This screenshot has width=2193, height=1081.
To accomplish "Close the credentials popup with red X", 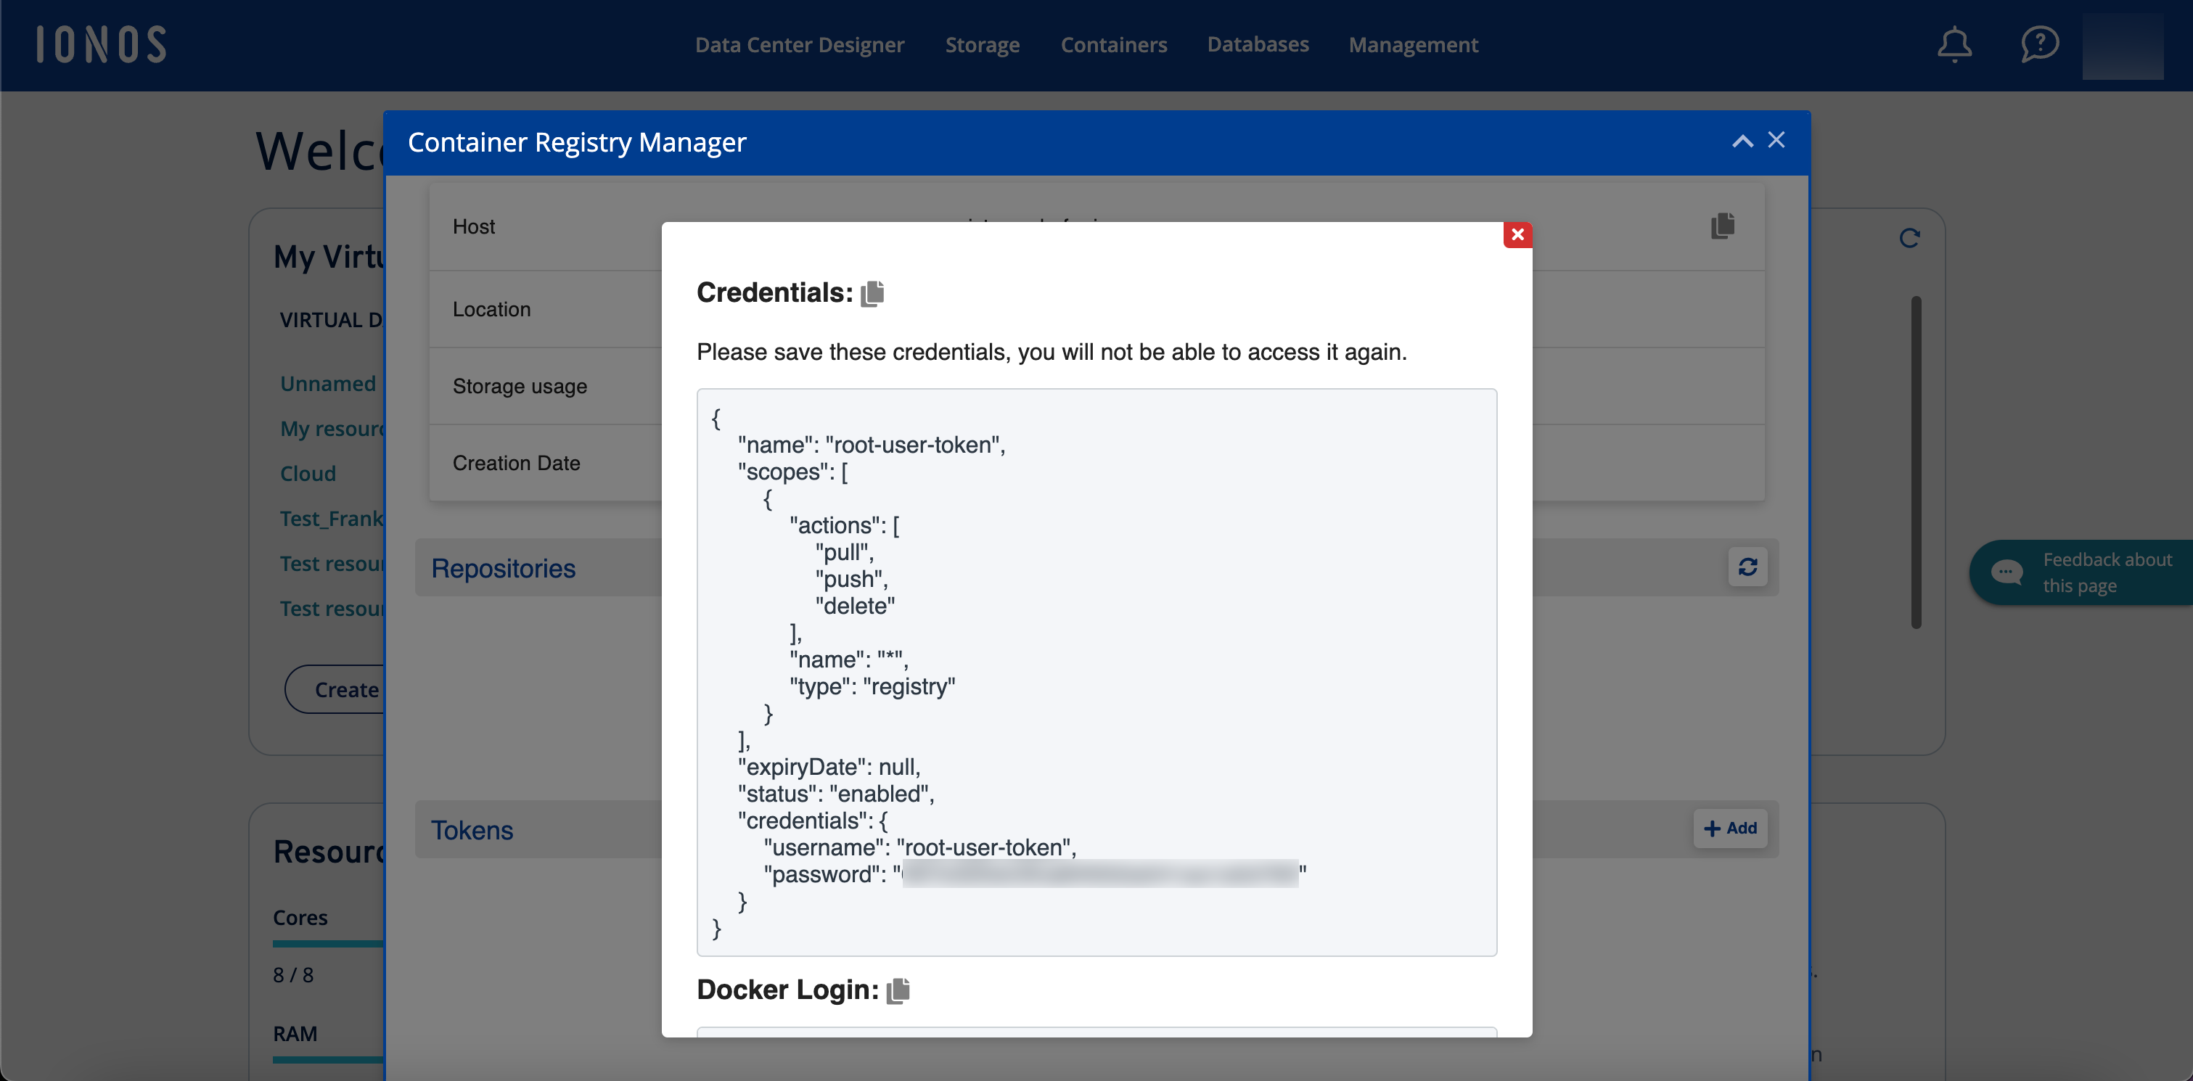I will 1517,235.
